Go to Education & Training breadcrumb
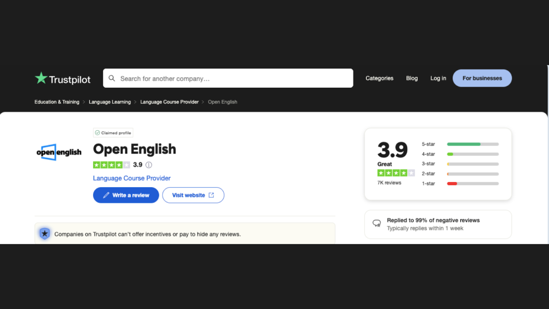This screenshot has width=549, height=309. (x=57, y=102)
